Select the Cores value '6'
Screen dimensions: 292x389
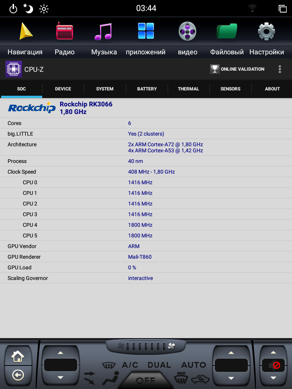coord(130,123)
